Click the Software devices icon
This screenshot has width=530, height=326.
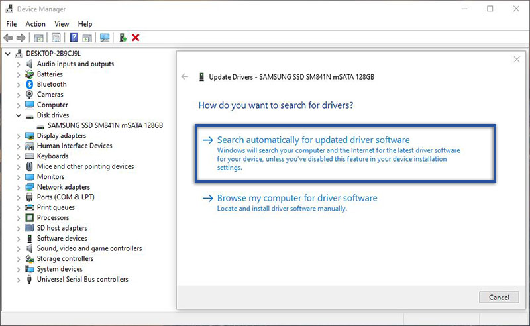pos(30,239)
